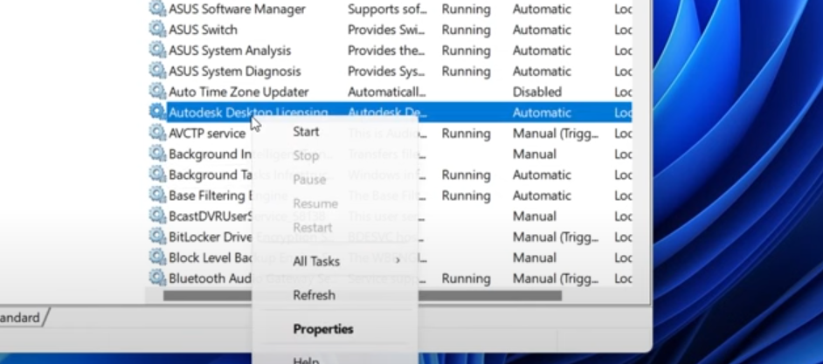Select the ASUS Switch service name
This screenshot has height=364, width=823.
coord(203,30)
